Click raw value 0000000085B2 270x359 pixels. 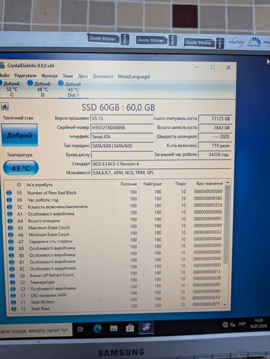pos(208,198)
